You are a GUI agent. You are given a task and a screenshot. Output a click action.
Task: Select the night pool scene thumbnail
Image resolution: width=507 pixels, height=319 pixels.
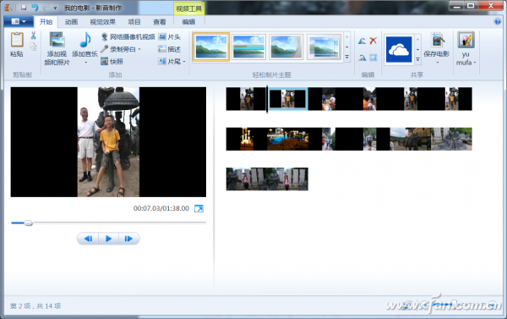287,139
